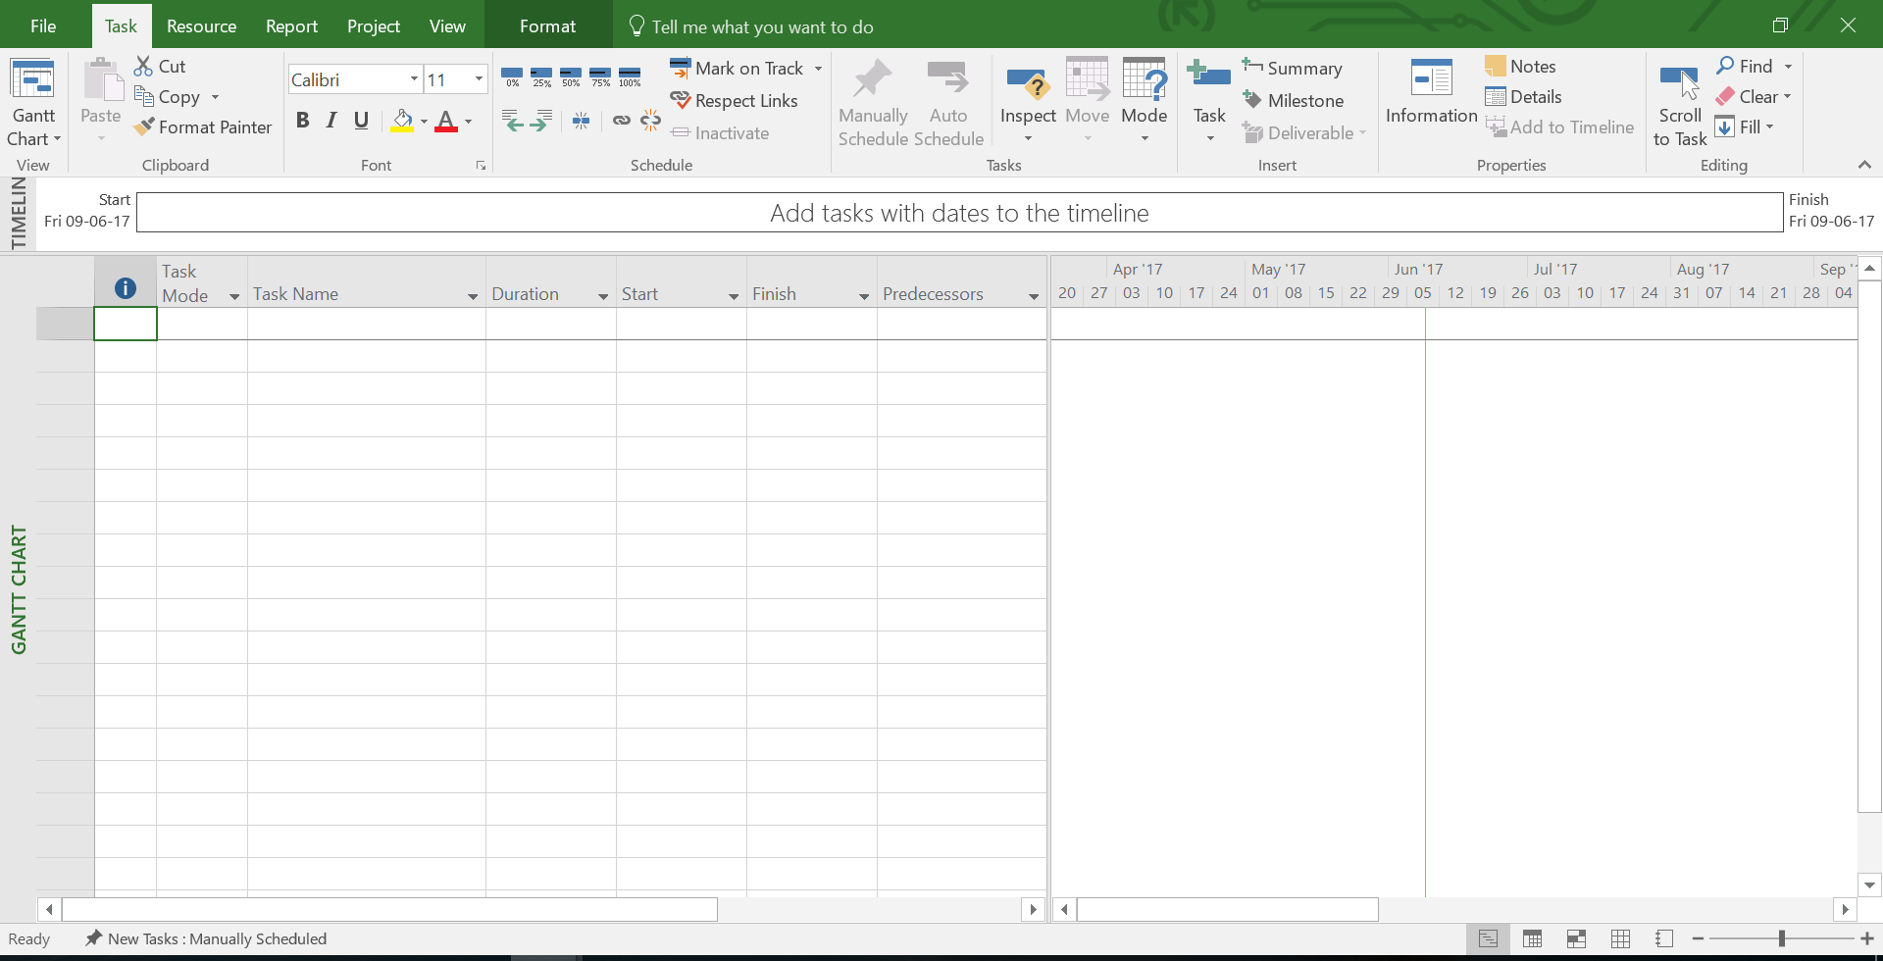
Task: Expand the Task Name column filter dropdown
Action: coord(472,296)
